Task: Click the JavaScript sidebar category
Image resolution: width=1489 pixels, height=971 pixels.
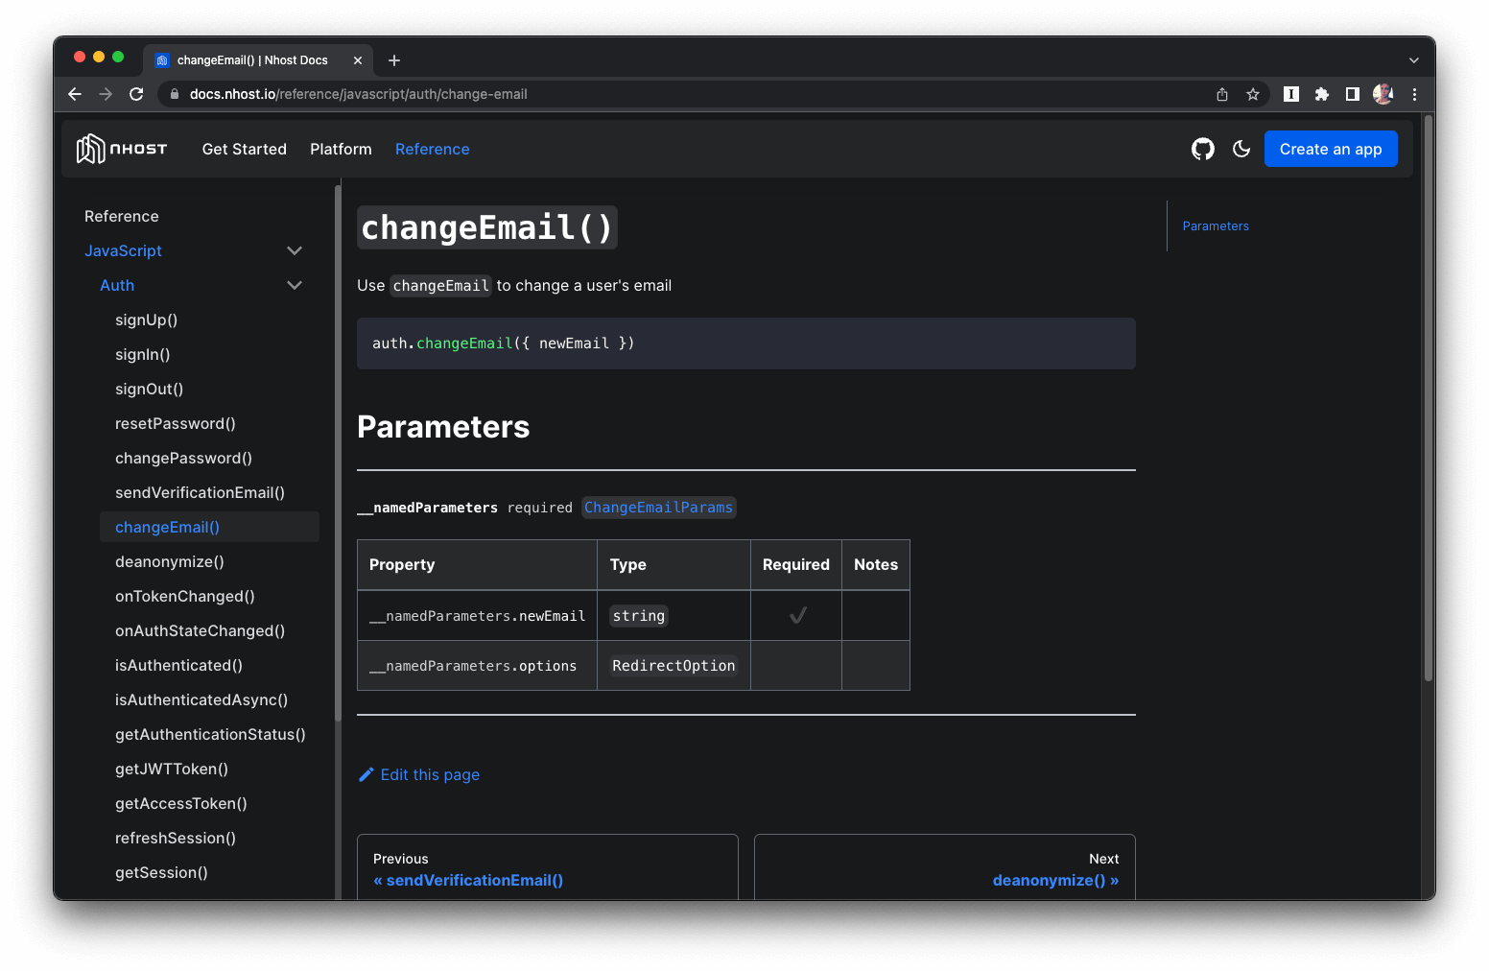Action: 123,250
